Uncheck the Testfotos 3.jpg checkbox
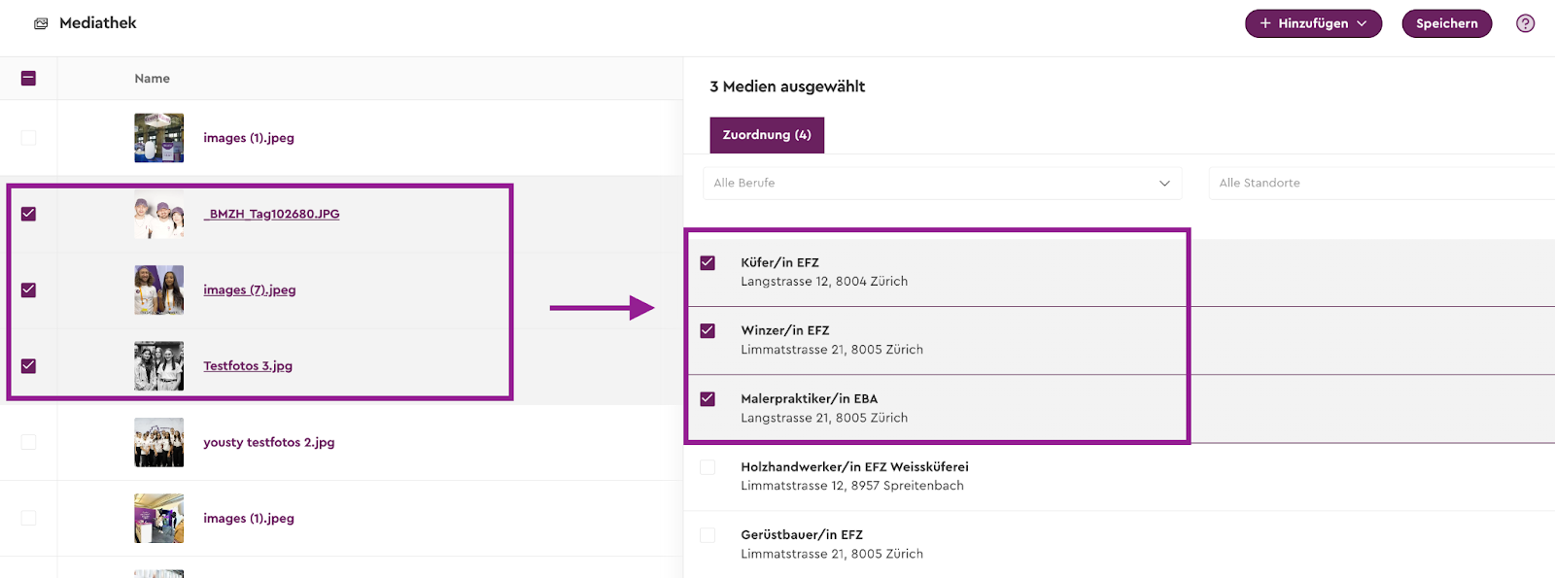Image resolution: width=1555 pixels, height=578 pixels. click(28, 366)
